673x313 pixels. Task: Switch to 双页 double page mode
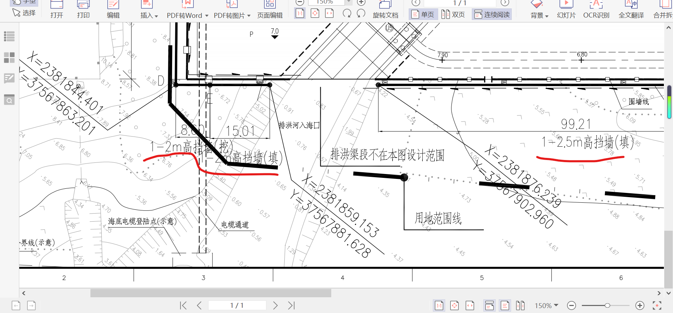click(453, 14)
